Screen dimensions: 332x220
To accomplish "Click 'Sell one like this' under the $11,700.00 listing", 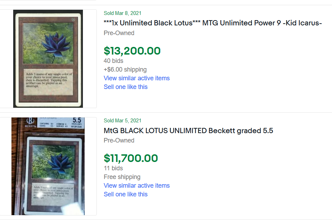I will pyautogui.click(x=126, y=194).
